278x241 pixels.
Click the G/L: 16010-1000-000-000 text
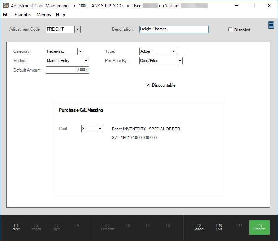tap(134, 138)
